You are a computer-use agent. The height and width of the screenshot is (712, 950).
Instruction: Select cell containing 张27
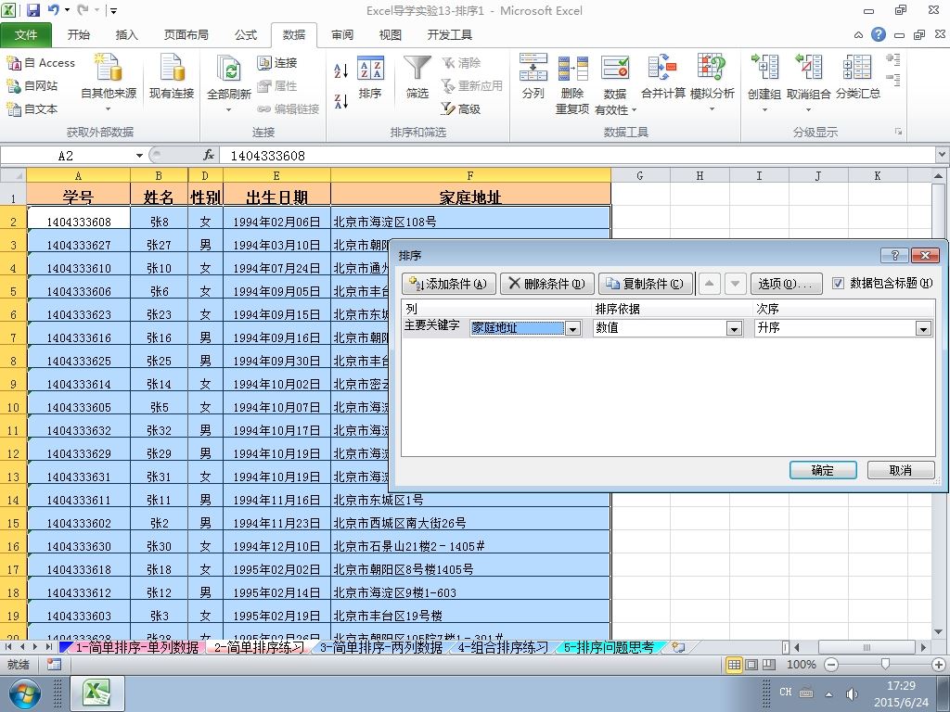(x=159, y=245)
